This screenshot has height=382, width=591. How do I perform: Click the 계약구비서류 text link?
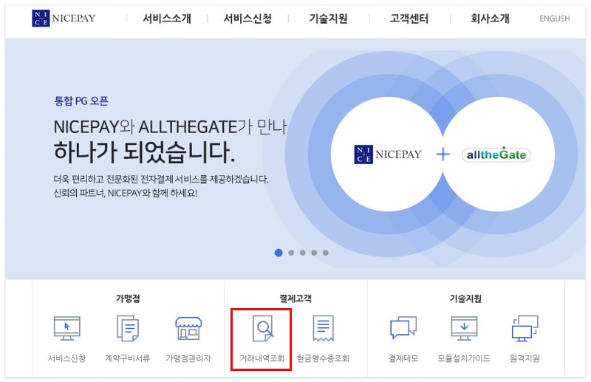click(127, 358)
